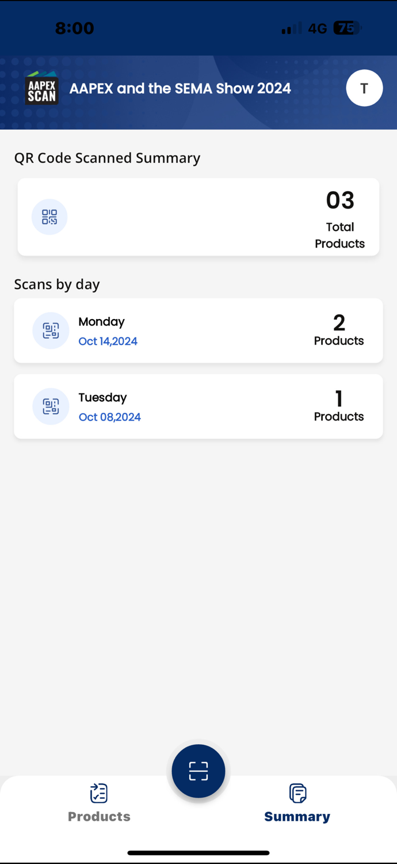
Task: Tap the QR code icon on Total Products card
Action: click(x=49, y=217)
